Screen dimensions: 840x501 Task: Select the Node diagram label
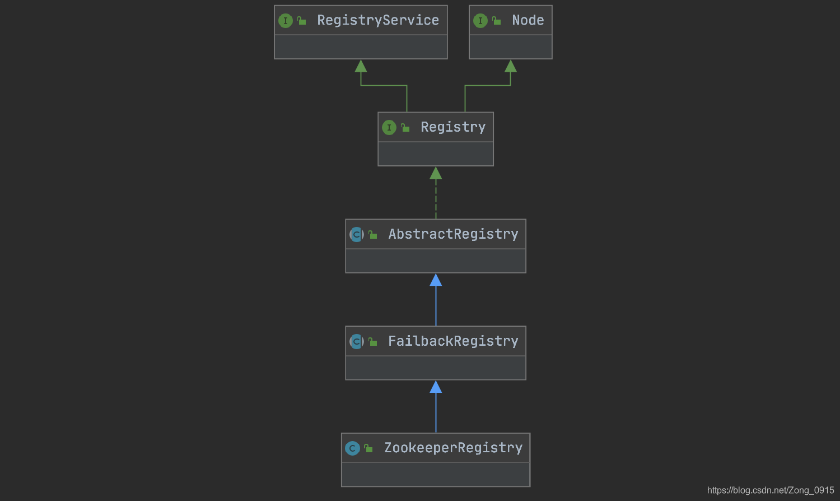[528, 20]
